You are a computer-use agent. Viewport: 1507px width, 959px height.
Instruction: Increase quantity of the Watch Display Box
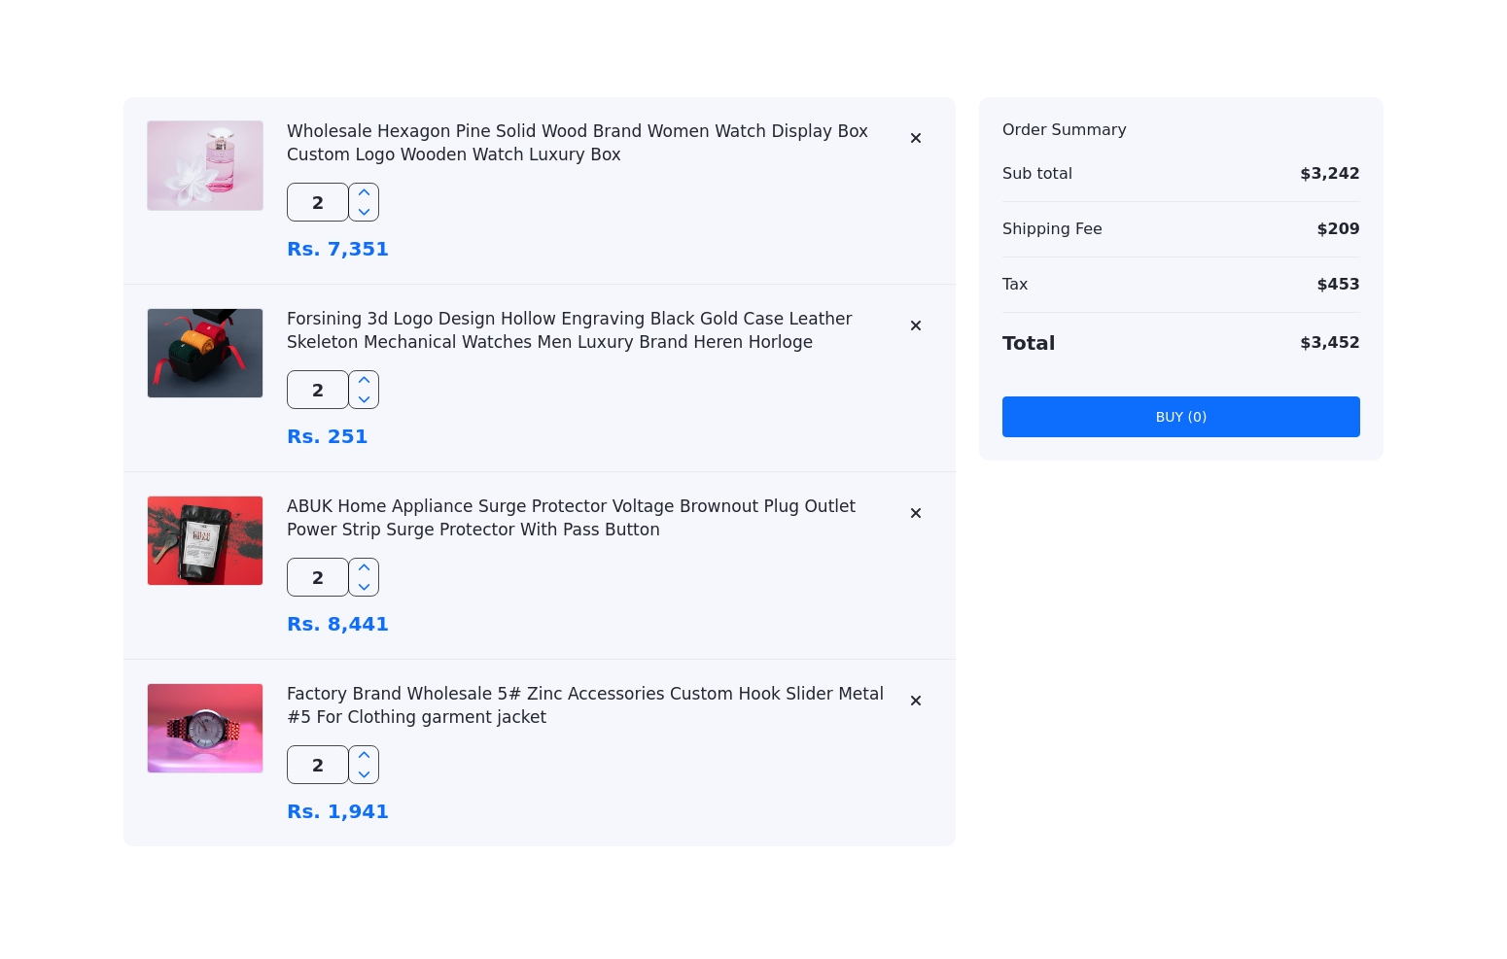364,192
